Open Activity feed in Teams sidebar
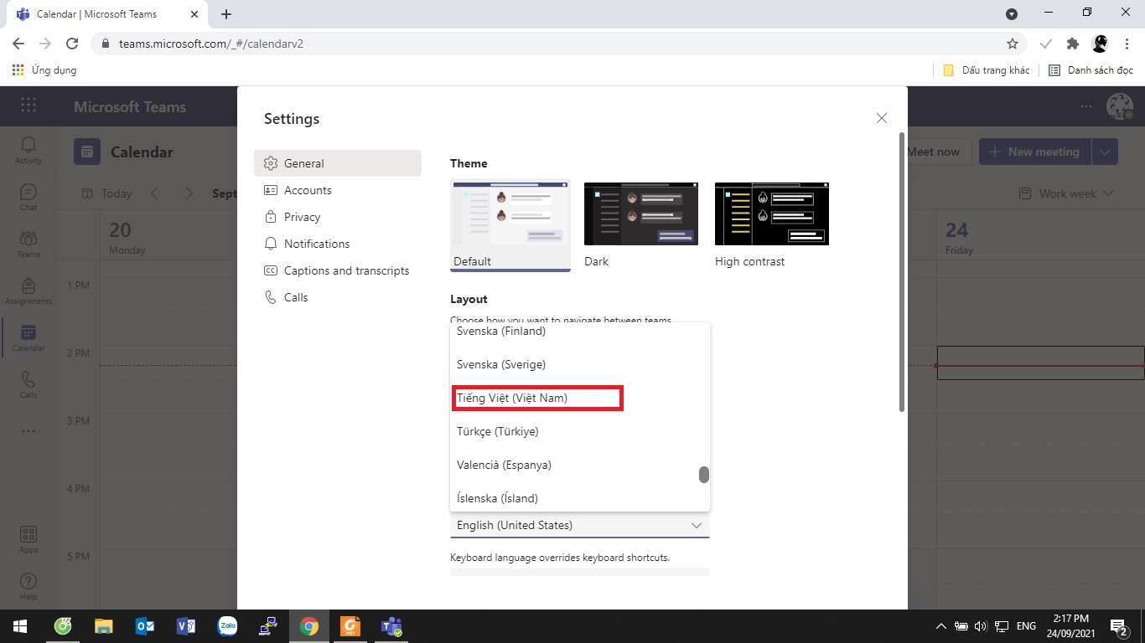The height and width of the screenshot is (643, 1145). (28, 150)
